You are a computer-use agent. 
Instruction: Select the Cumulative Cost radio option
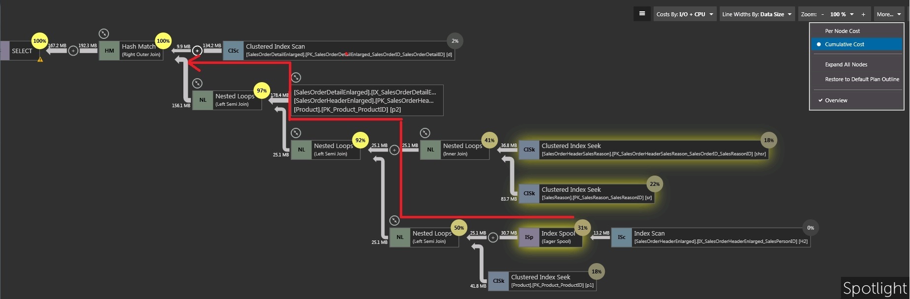[x=844, y=44]
